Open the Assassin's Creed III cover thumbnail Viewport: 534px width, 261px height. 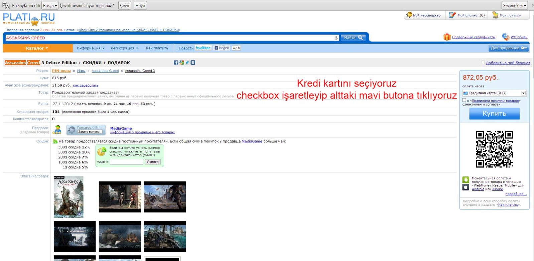pos(69,197)
